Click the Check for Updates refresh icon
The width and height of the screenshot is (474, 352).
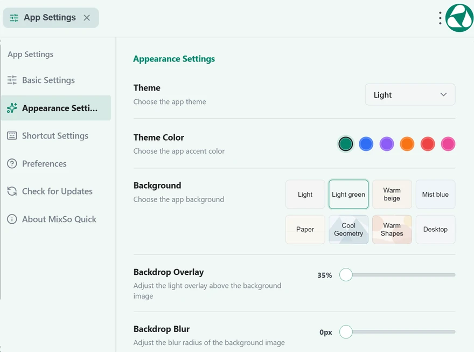[12, 191]
